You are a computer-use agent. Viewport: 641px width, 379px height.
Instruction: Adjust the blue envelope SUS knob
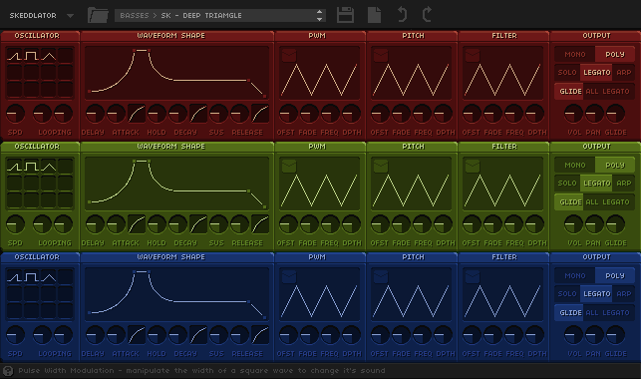click(218, 335)
